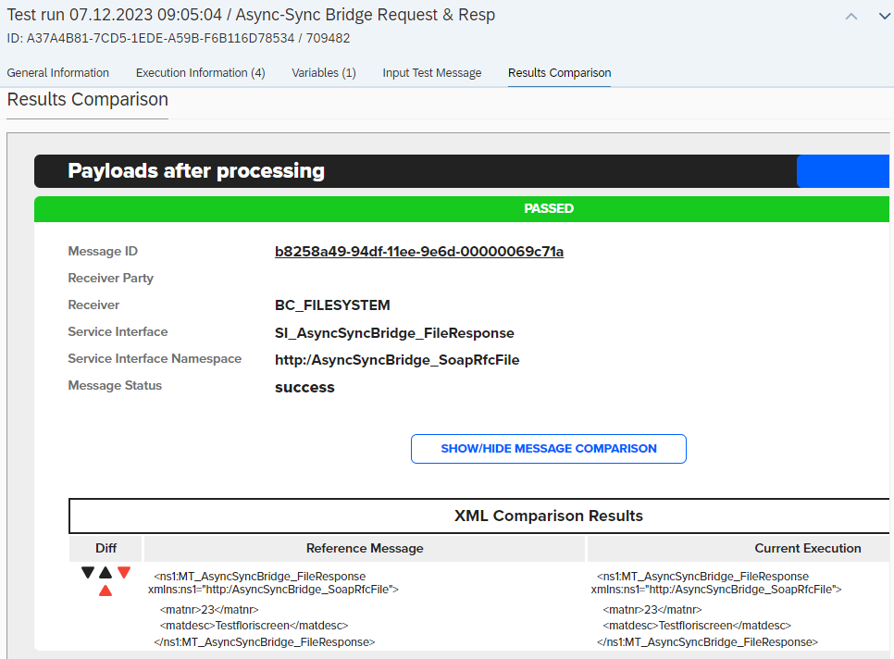
Task: Click the XML Comparison Results heading
Action: [x=549, y=516]
